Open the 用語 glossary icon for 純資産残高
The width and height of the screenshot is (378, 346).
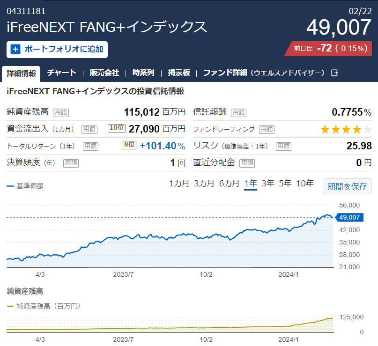point(61,112)
